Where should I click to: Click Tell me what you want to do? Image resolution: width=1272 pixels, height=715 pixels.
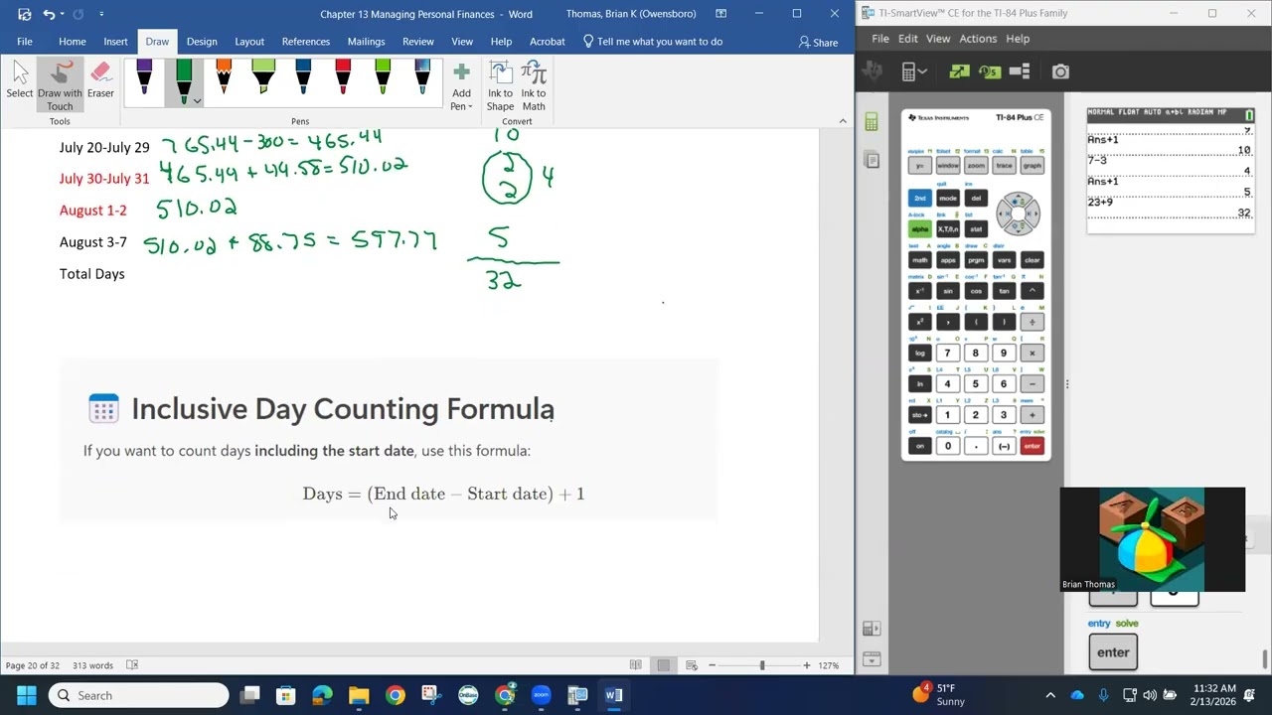coord(652,42)
